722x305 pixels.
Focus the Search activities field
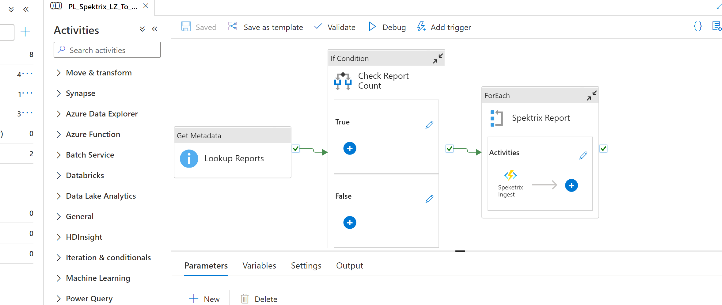(107, 50)
